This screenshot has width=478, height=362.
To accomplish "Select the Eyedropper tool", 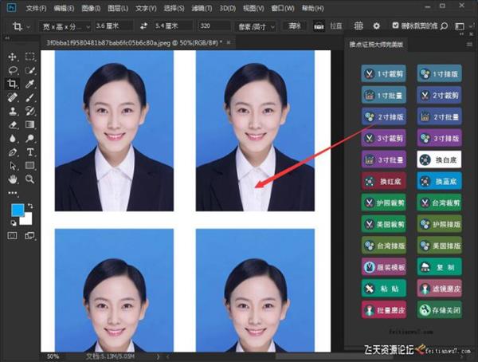I will pos(30,83).
